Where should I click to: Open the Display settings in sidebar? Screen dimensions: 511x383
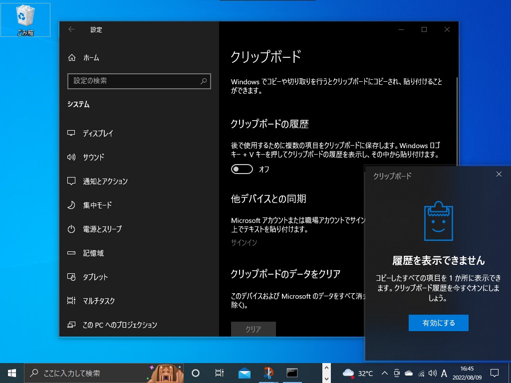100,133
